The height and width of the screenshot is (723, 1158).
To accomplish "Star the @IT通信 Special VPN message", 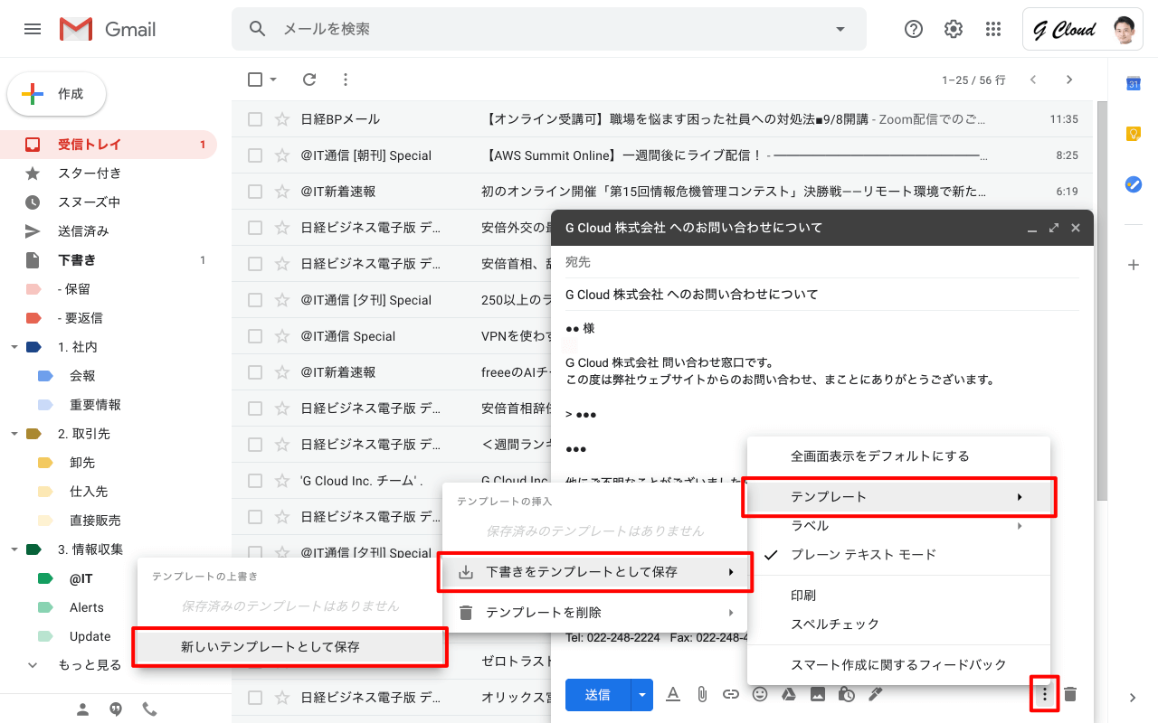I will tap(282, 336).
